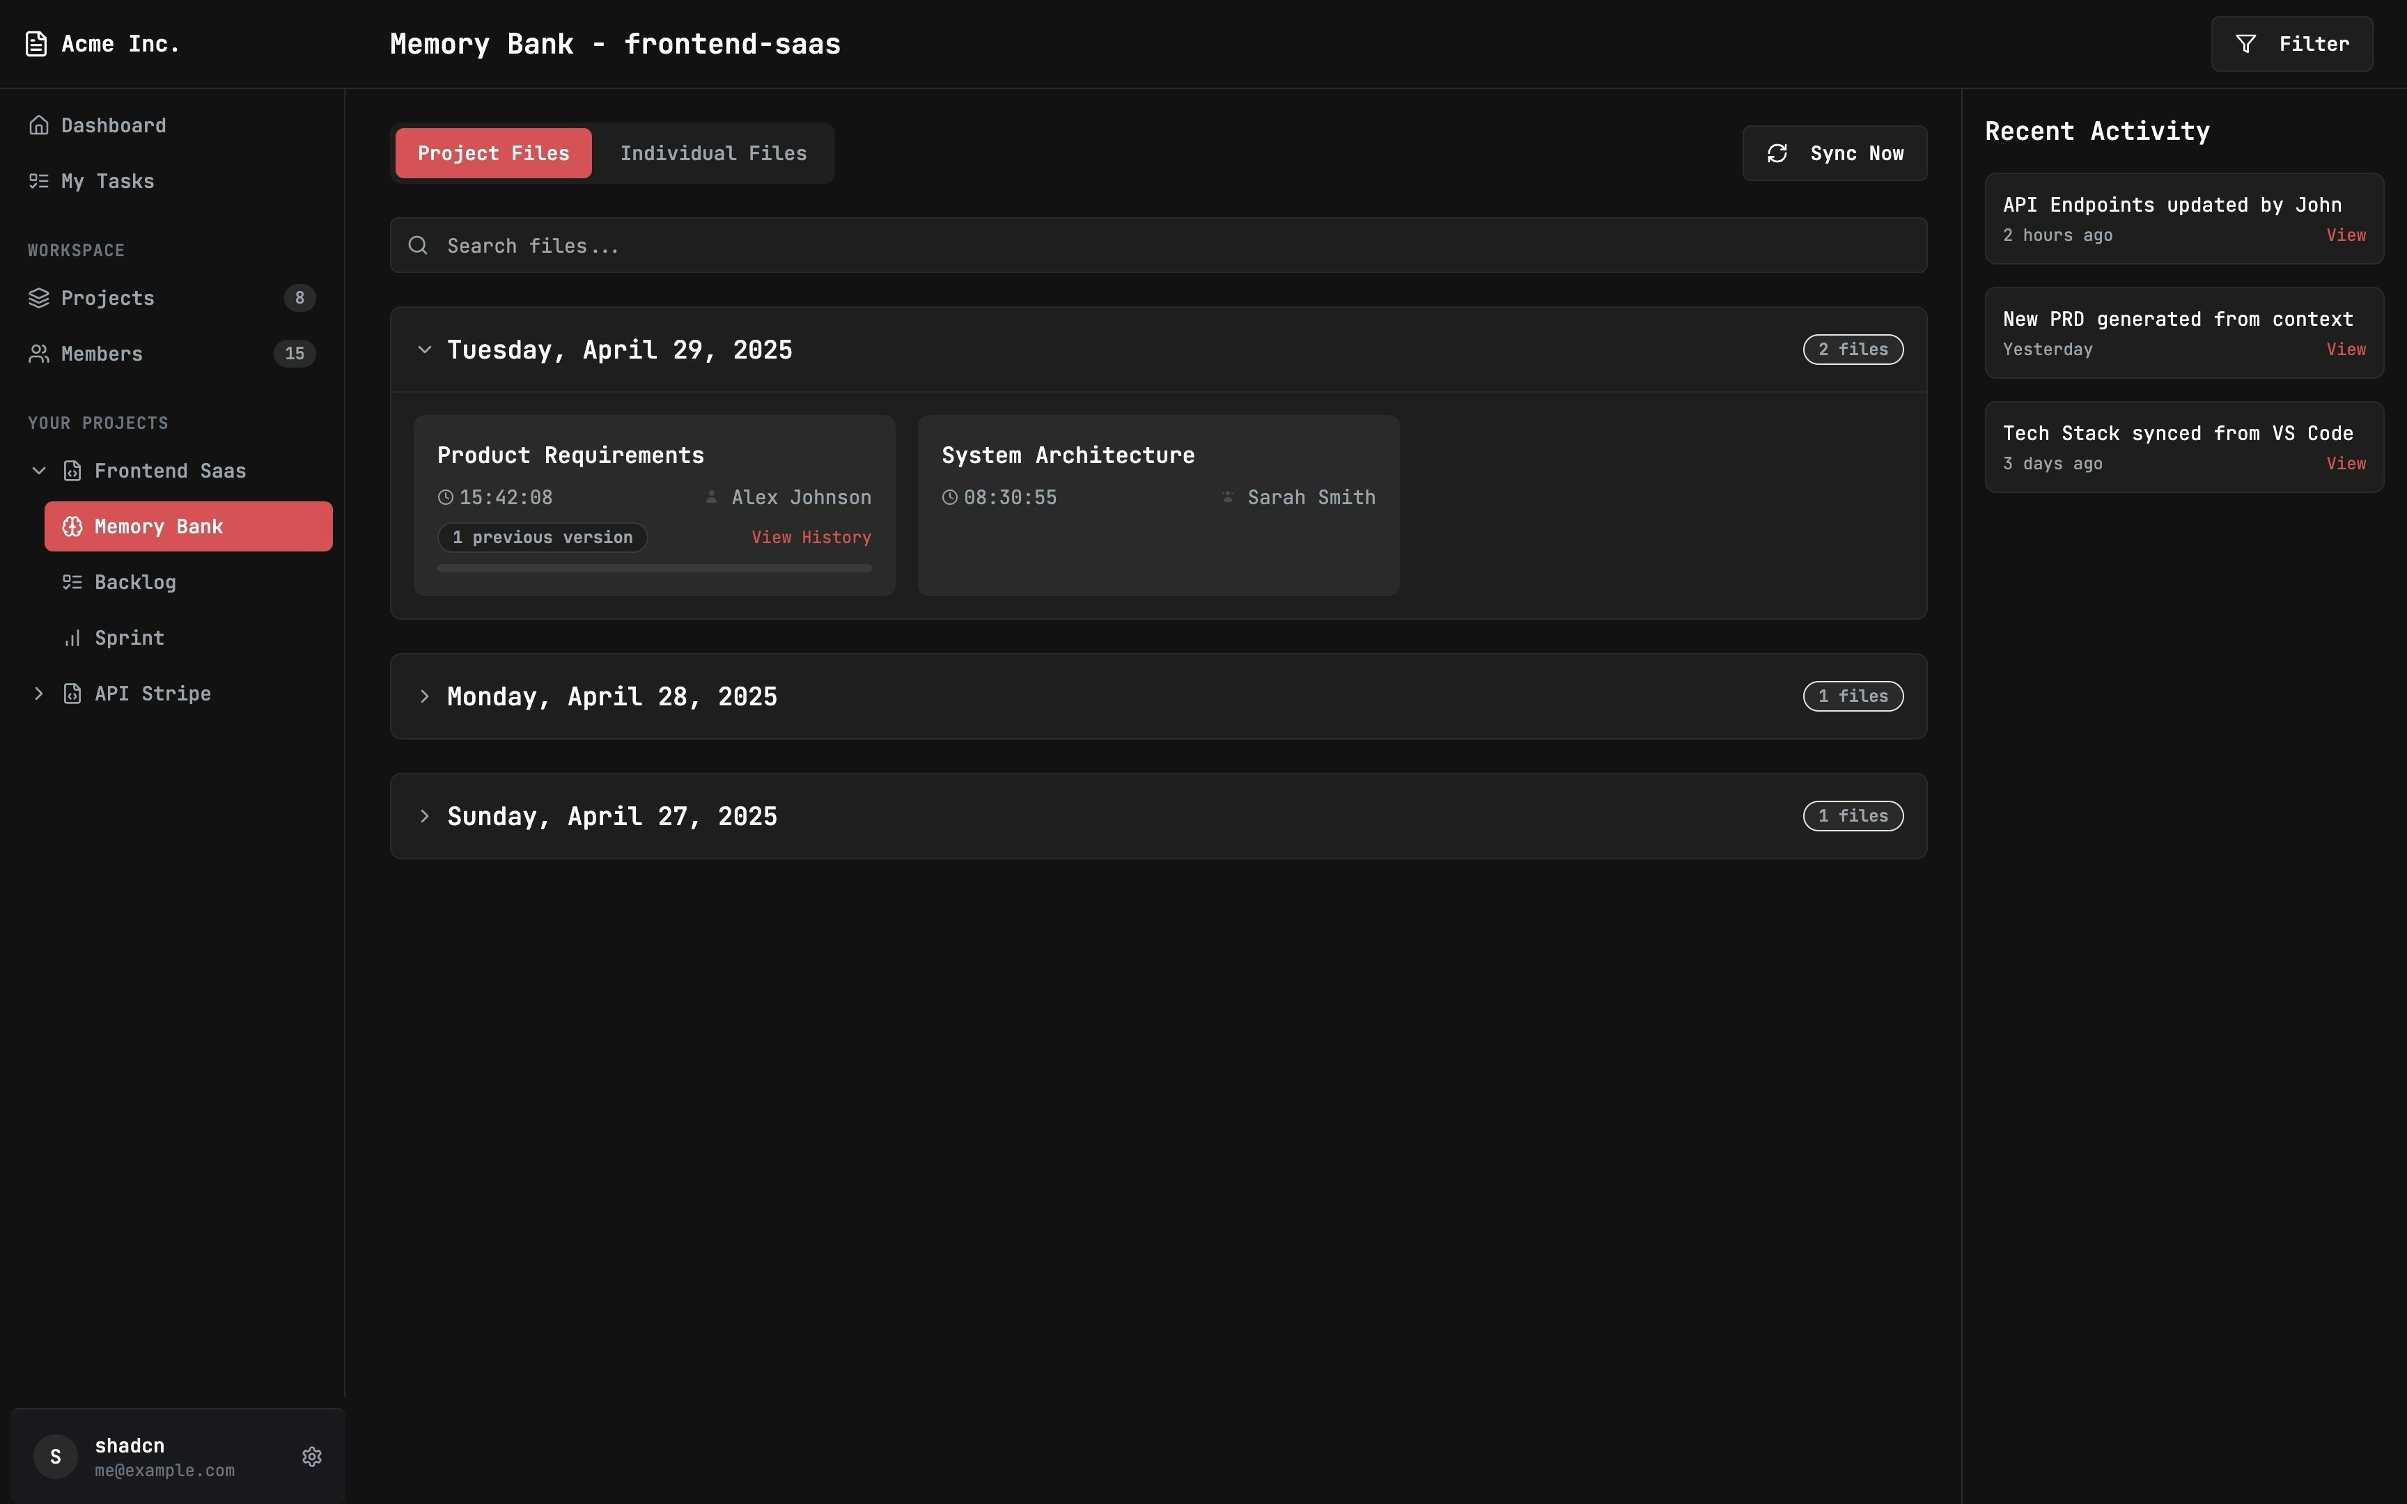Click the Acme Inc. document logo icon
This screenshot has height=1504, width=2407.
[36, 44]
